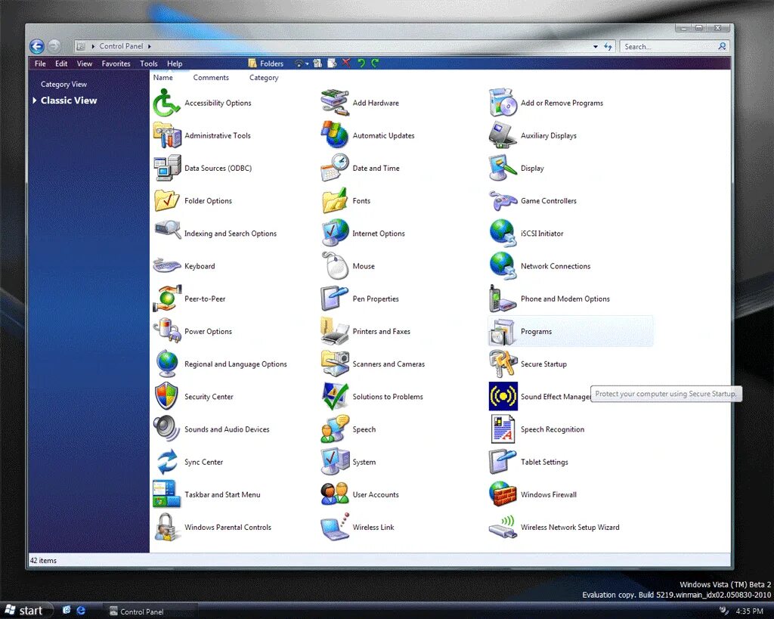Open Windows Parental Controls
The width and height of the screenshot is (774, 619).
(x=212, y=526)
